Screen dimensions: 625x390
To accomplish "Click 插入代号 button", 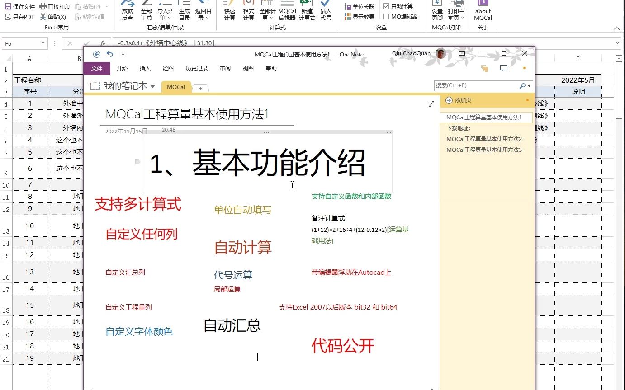I will 326,11.
